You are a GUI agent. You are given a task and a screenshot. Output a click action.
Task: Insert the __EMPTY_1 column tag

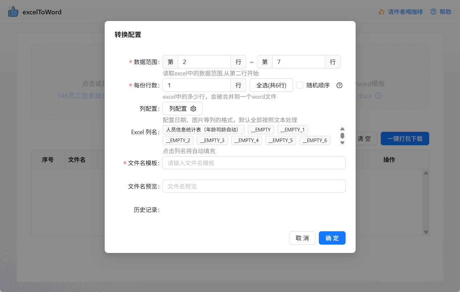(x=292, y=130)
